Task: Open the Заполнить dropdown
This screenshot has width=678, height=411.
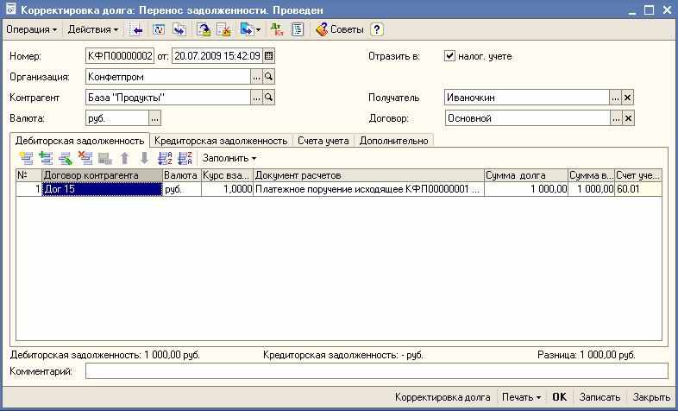Action: pos(229,158)
